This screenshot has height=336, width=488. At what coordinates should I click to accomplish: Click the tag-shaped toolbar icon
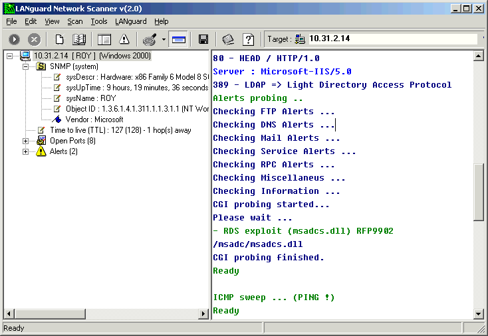tap(228, 39)
